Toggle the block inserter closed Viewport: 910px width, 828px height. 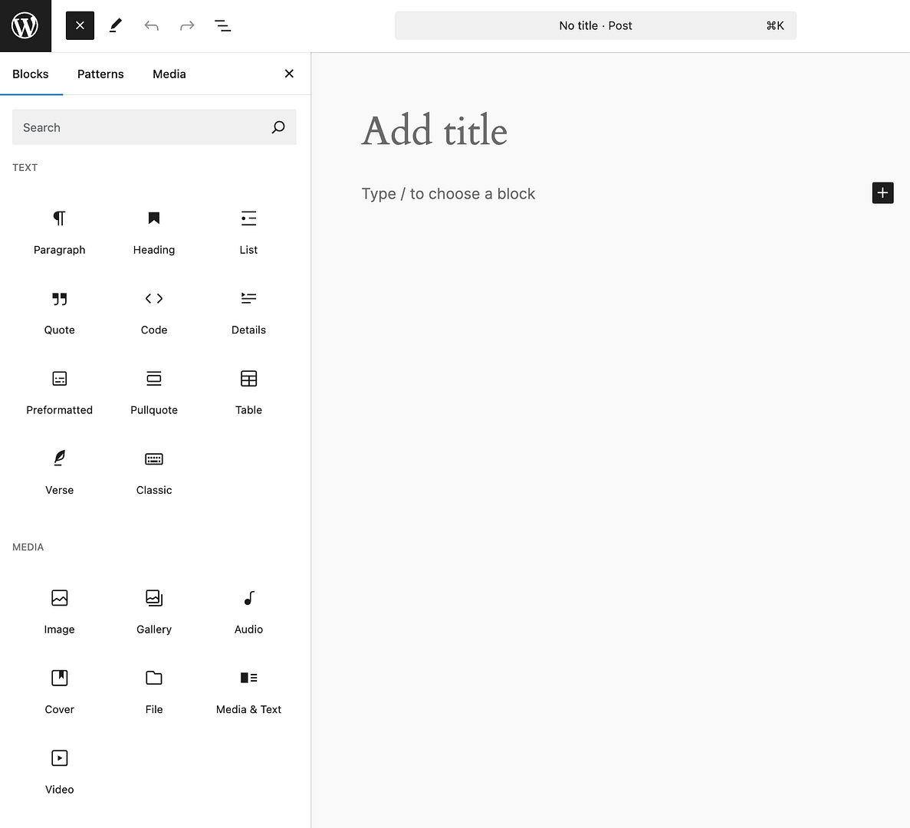[80, 25]
